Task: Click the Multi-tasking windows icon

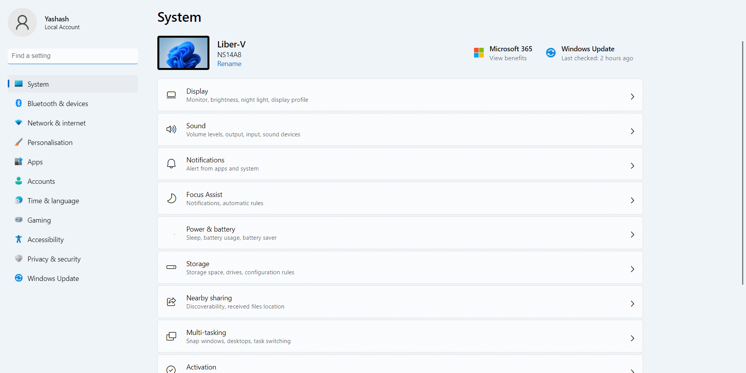Action: (171, 336)
